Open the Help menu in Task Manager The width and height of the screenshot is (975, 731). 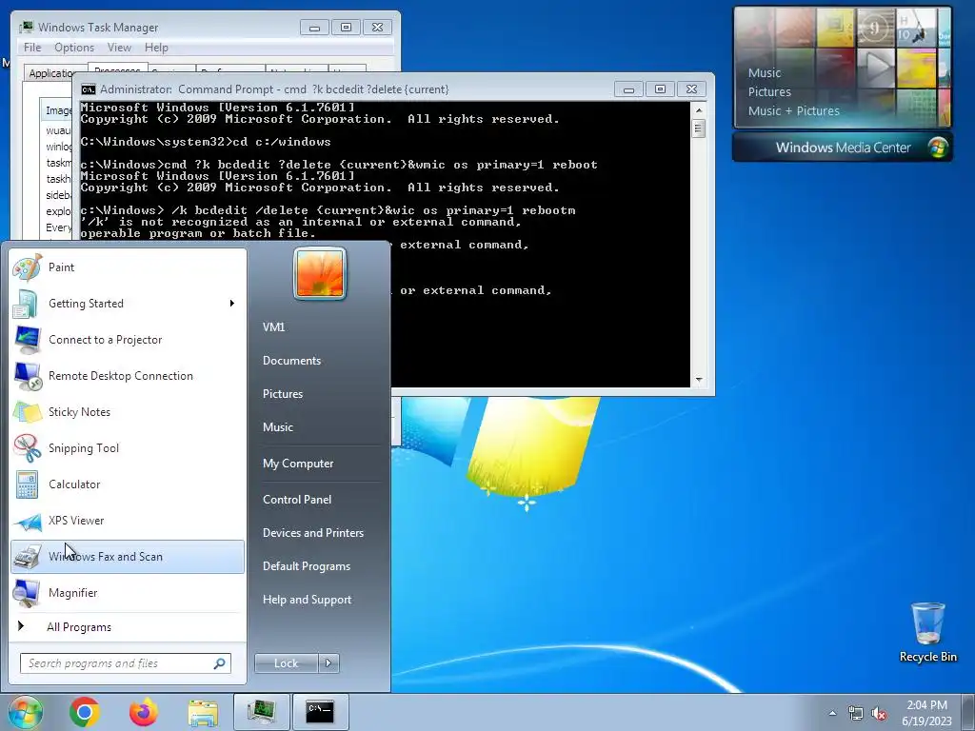coord(156,48)
